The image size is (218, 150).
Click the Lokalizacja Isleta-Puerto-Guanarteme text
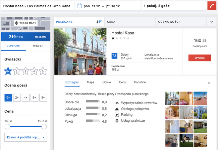click(159, 56)
